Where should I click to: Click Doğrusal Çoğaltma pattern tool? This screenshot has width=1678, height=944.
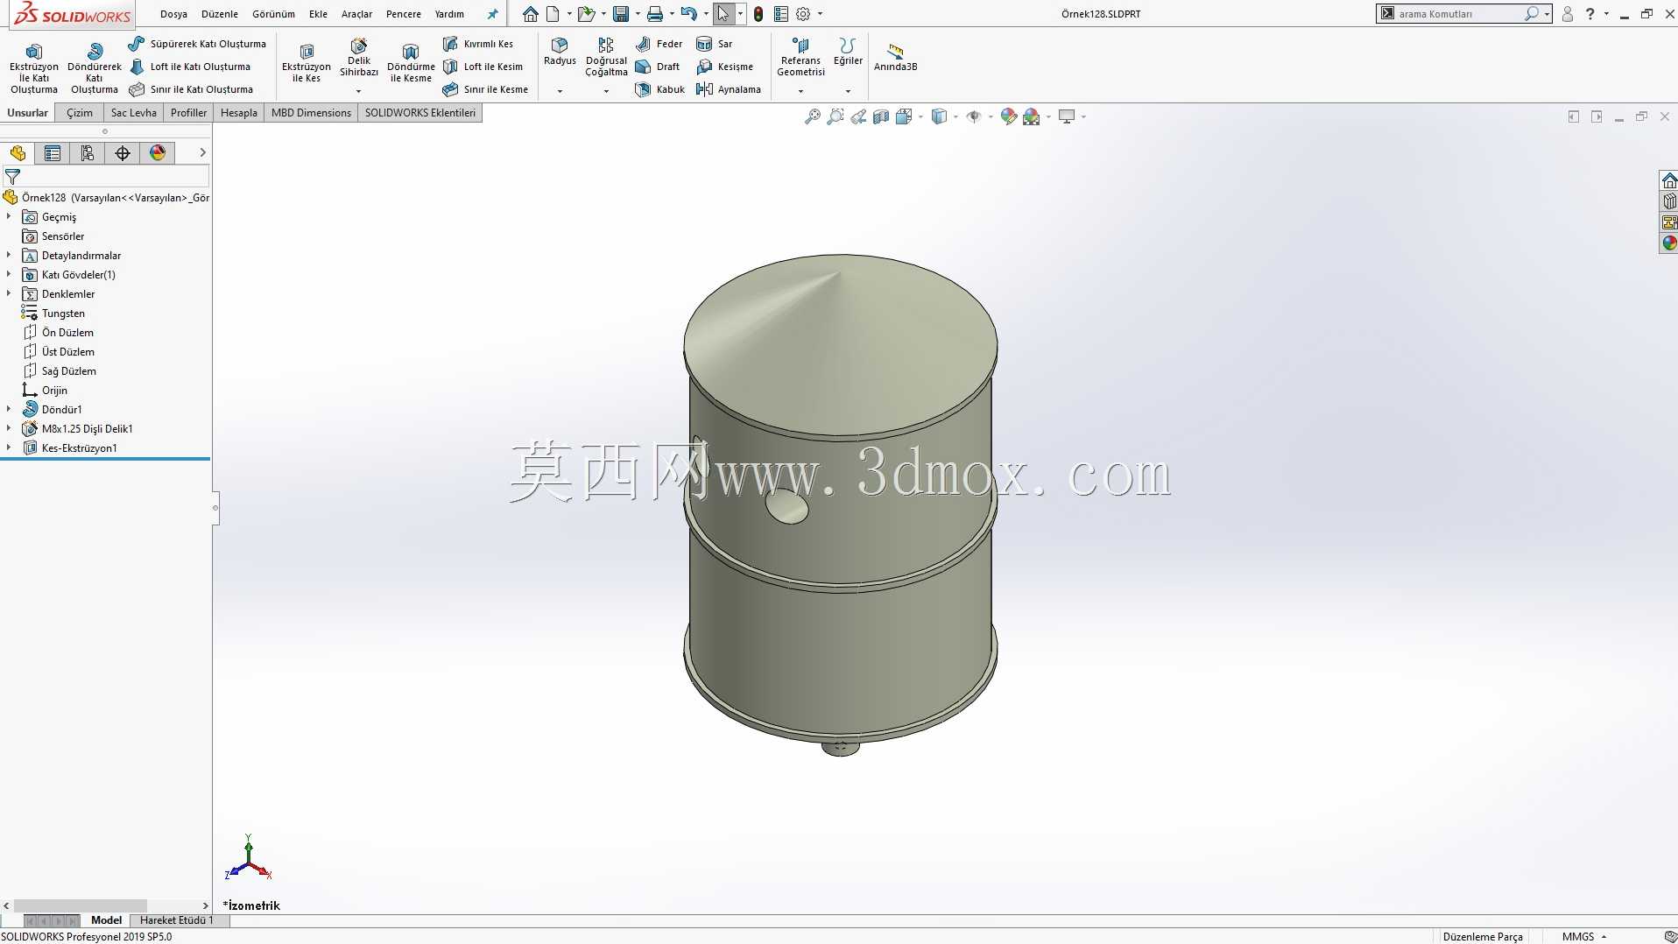pos(606,57)
